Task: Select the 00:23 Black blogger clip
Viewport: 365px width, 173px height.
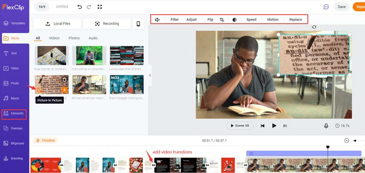Action: 127,84
